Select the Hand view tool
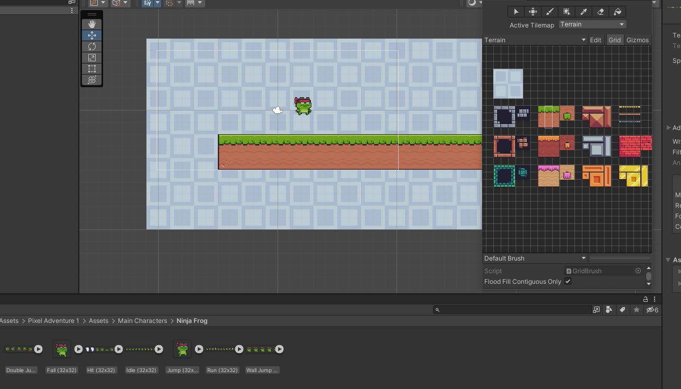The image size is (681, 389). coord(92,24)
